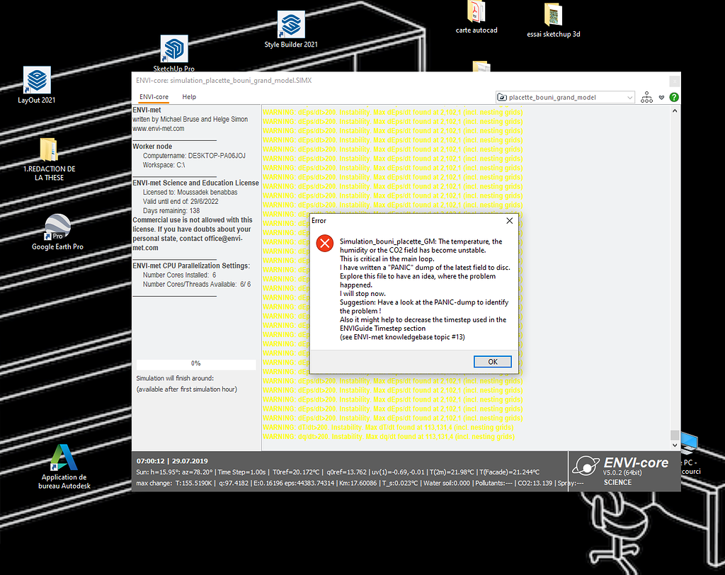
Task: Launch Style Builder 2021 from the desktop
Action: coord(290,23)
